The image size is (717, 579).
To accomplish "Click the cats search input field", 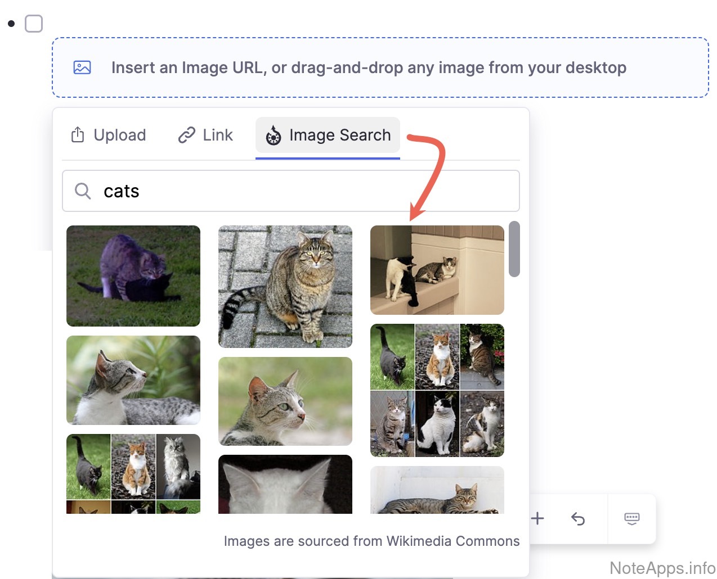I will tap(304, 191).
